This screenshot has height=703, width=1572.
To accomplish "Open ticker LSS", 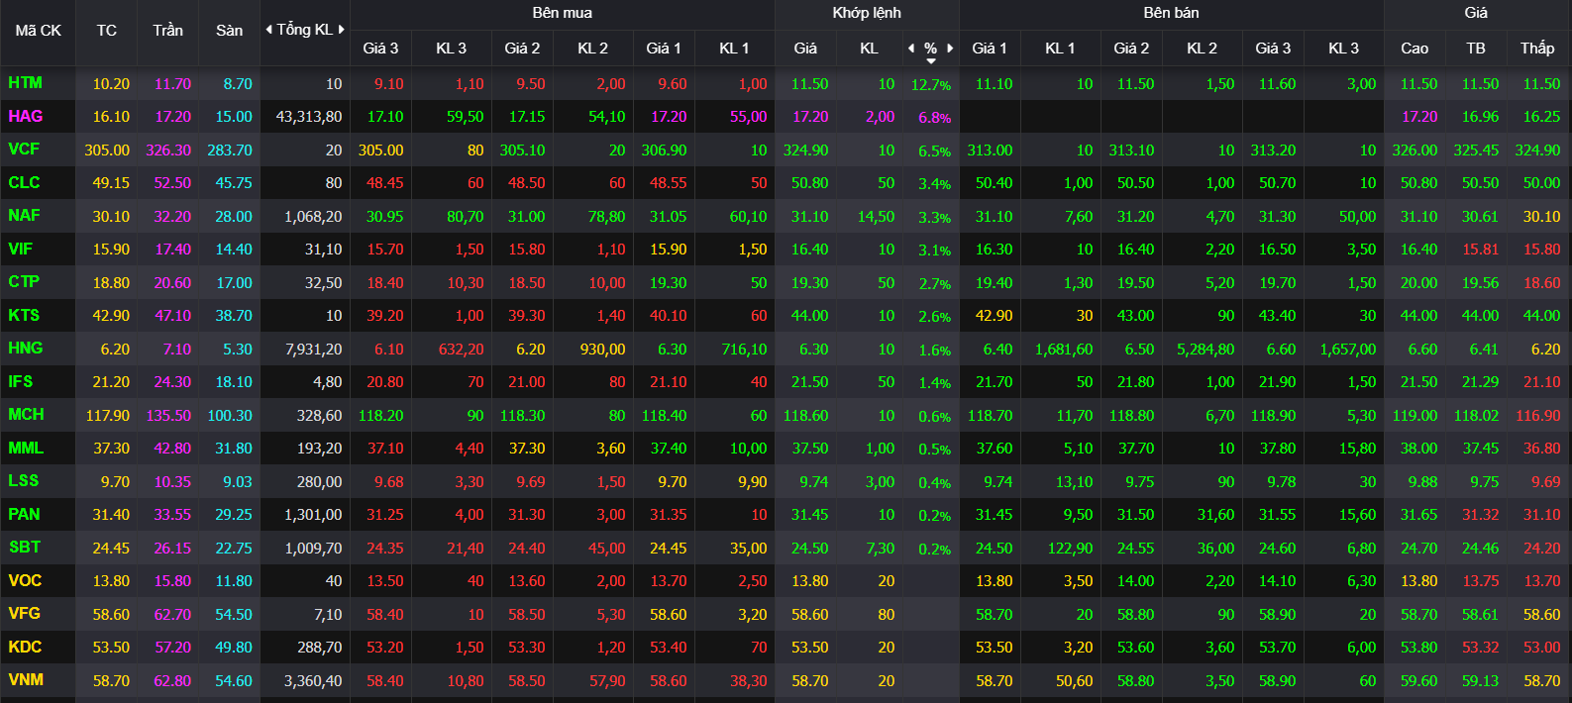I will coord(24,481).
